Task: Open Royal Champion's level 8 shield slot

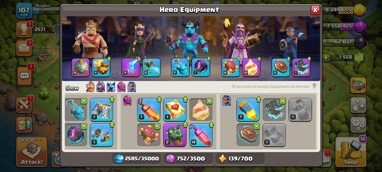Action: pos(281,68)
